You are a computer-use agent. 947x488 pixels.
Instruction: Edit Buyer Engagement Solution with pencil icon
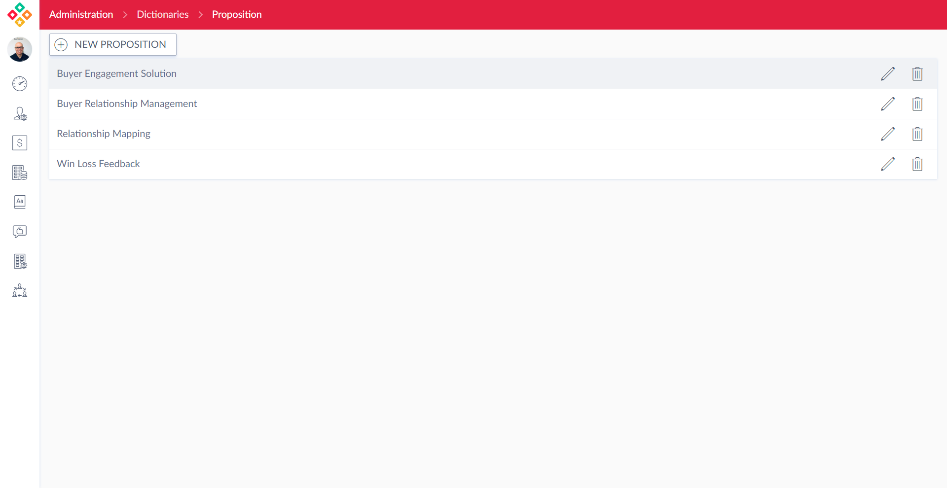[x=887, y=74]
